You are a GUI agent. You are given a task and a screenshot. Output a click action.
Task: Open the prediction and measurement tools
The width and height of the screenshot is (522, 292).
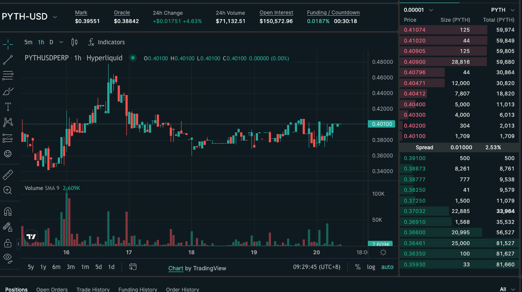[8, 138]
